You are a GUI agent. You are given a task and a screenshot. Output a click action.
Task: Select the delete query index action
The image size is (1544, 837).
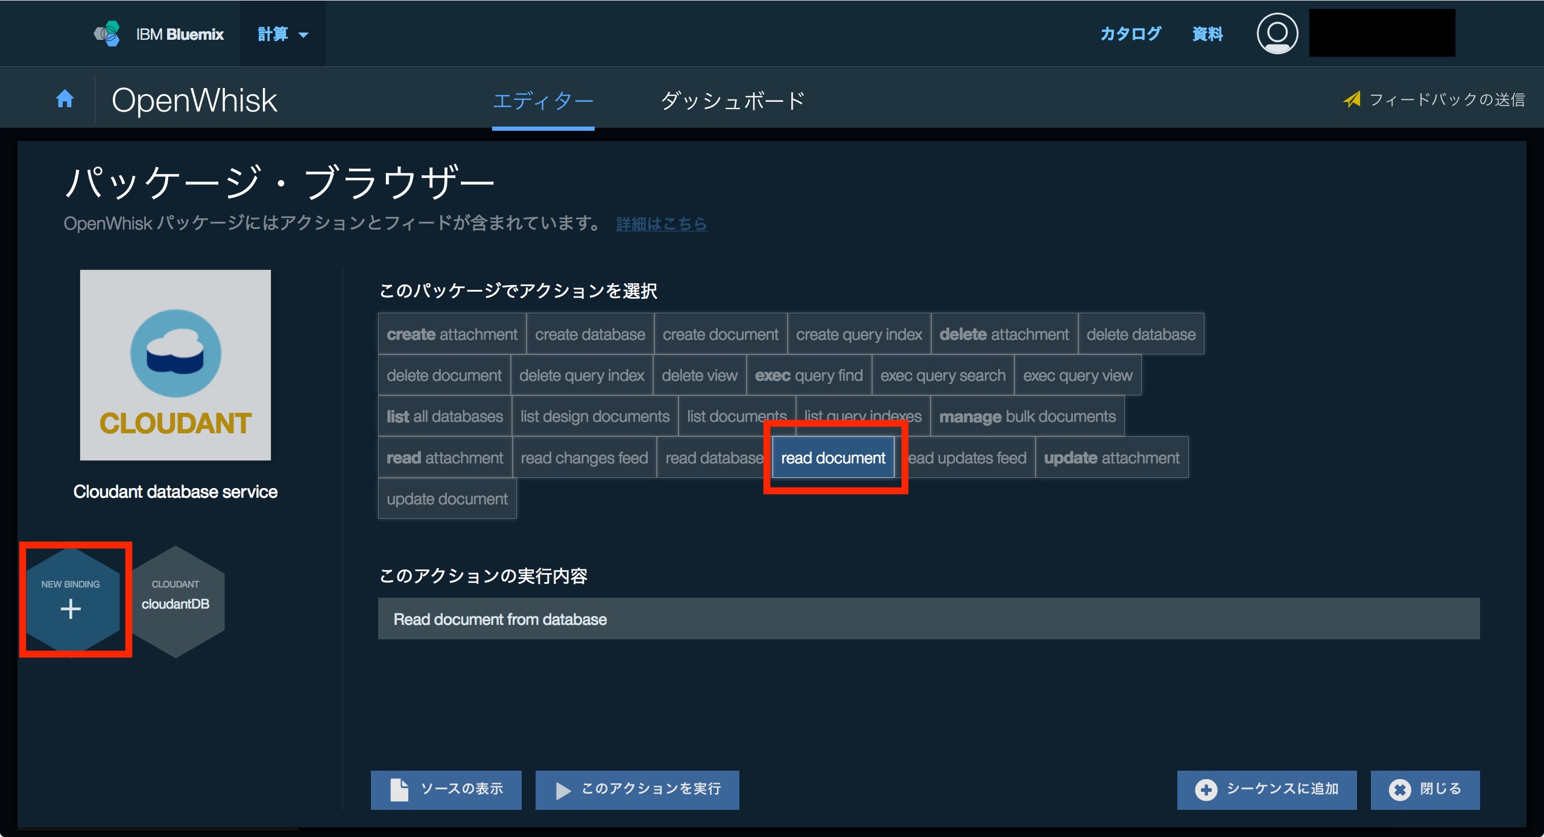click(581, 375)
